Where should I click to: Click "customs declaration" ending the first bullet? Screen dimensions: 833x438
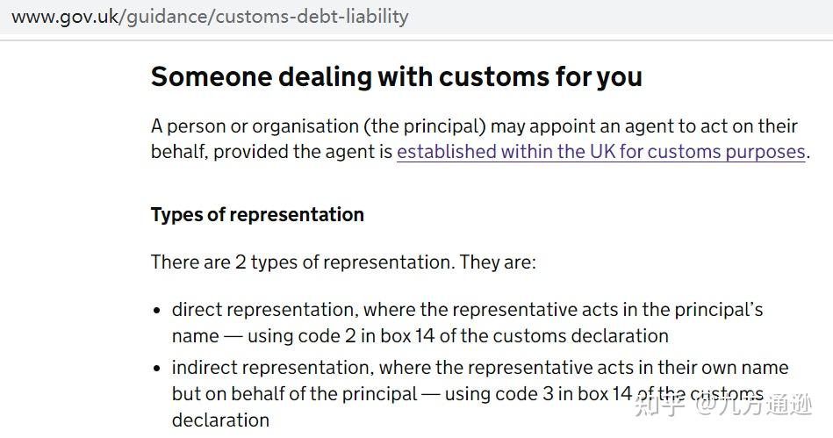[580, 336]
